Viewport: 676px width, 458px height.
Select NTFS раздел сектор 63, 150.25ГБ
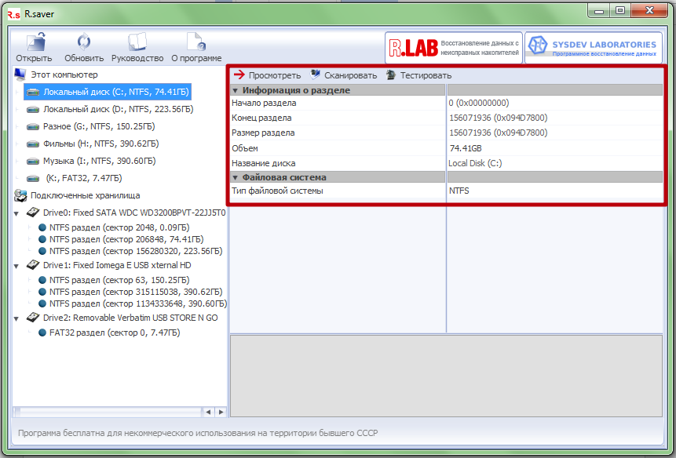pyautogui.click(x=119, y=280)
